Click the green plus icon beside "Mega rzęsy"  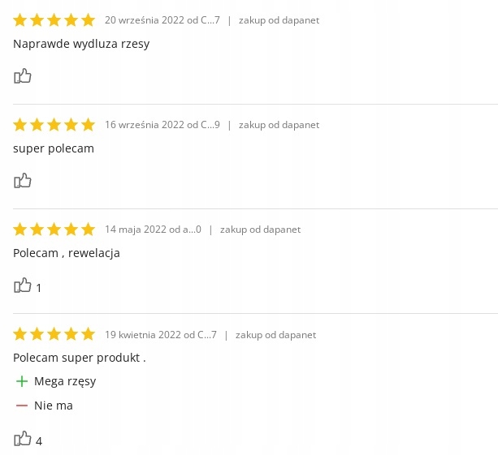pyautogui.click(x=22, y=381)
